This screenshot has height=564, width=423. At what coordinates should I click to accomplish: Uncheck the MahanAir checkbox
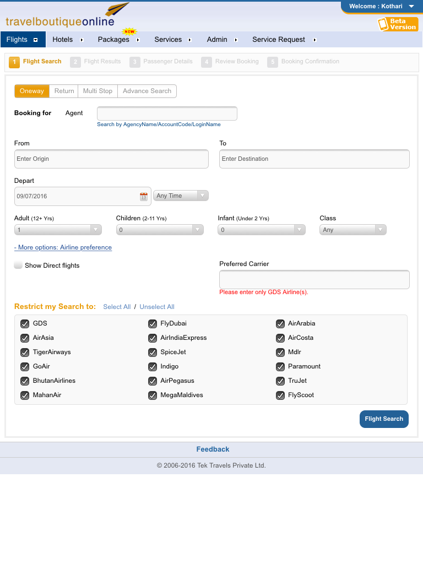point(24,395)
